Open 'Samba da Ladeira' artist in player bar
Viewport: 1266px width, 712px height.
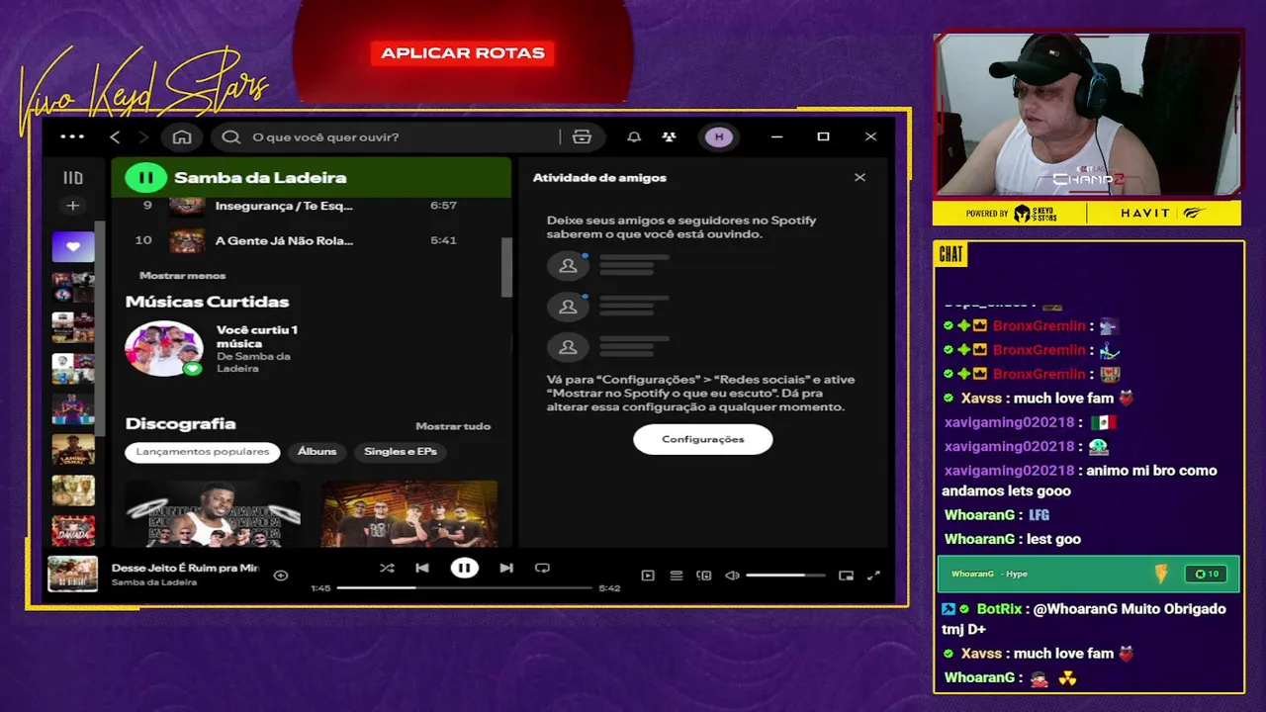point(154,582)
